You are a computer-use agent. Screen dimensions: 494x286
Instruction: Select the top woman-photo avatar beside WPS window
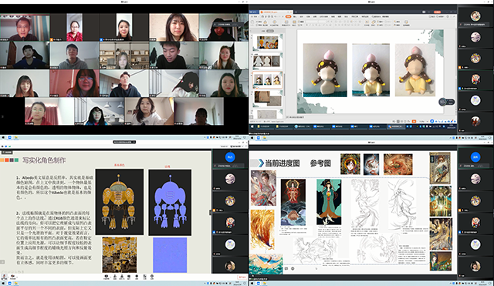(475, 15)
